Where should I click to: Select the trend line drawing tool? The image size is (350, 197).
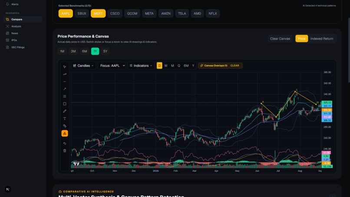click(65, 74)
